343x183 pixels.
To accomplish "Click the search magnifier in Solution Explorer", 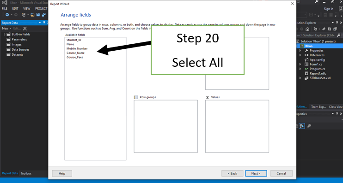I will [x=338, y=35].
